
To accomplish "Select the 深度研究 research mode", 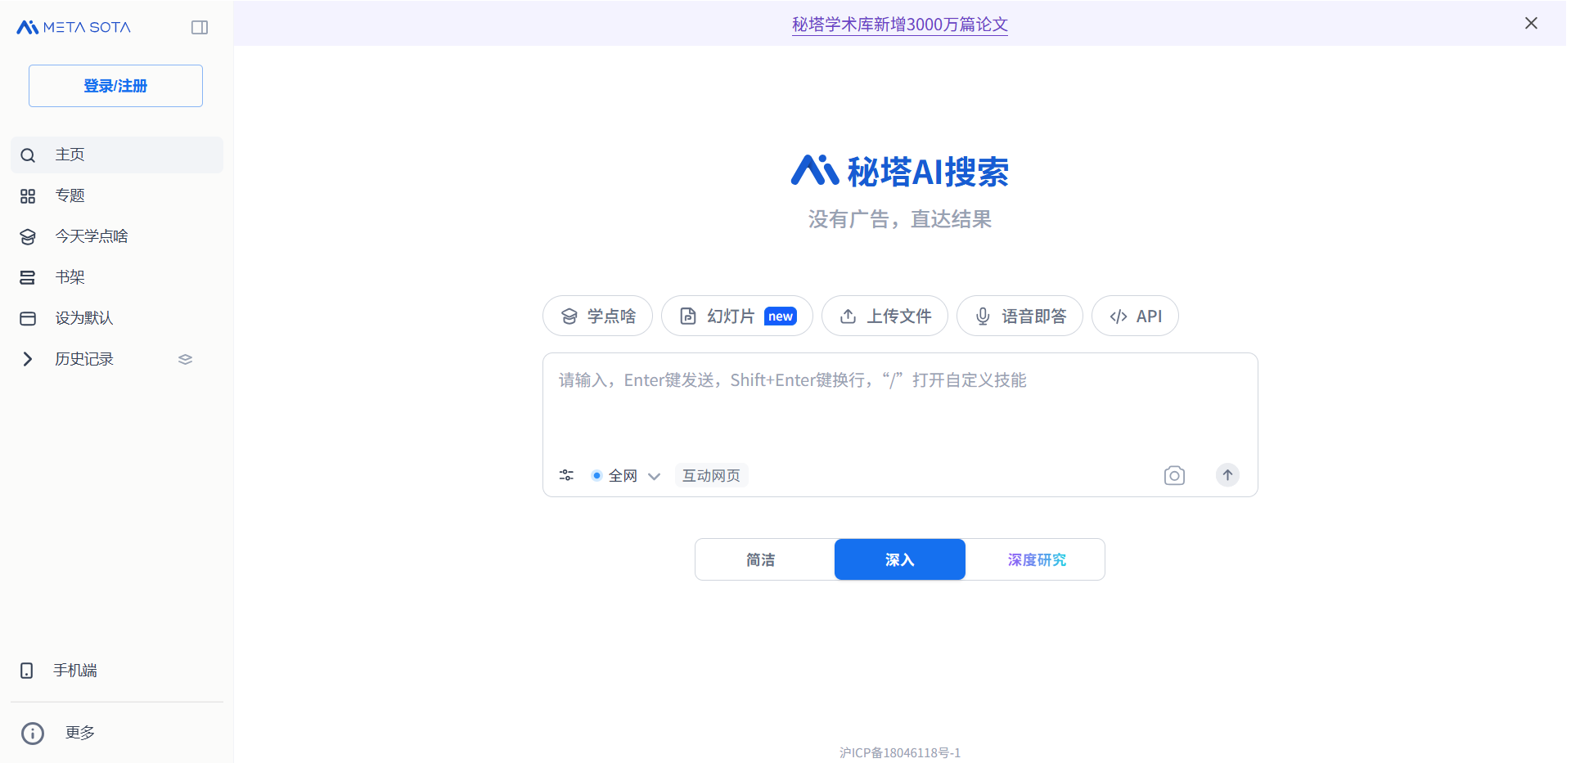I will pyautogui.click(x=1037, y=559).
